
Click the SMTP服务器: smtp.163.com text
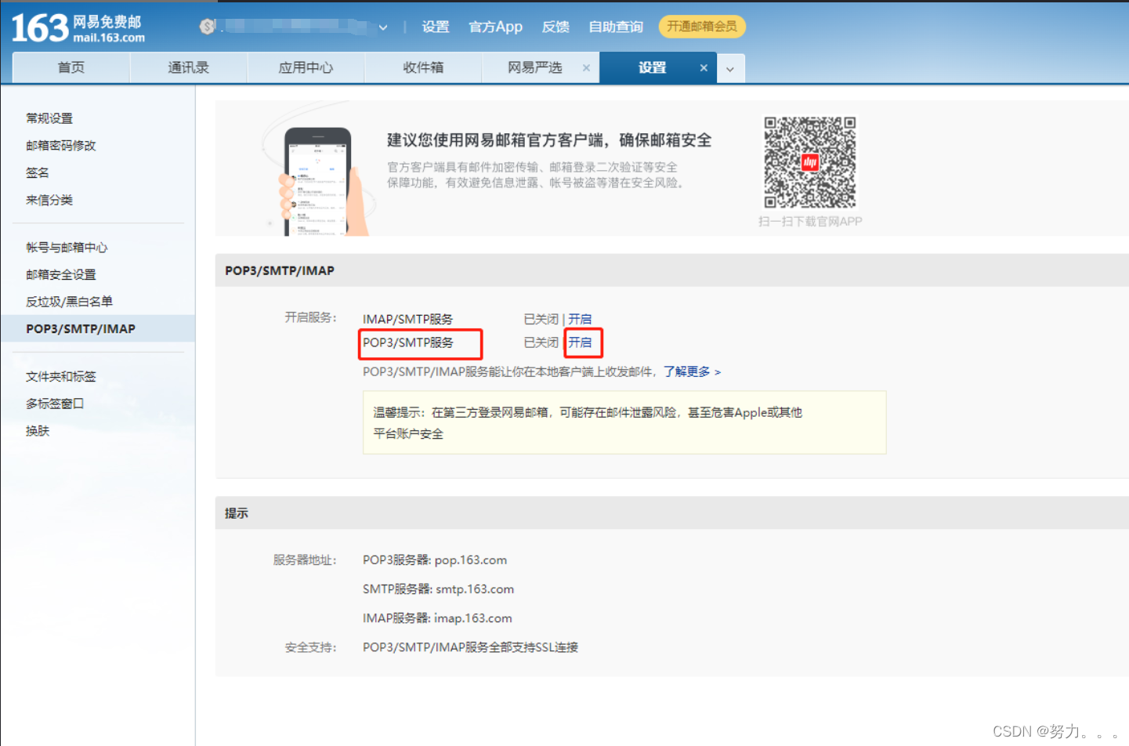[x=438, y=589]
